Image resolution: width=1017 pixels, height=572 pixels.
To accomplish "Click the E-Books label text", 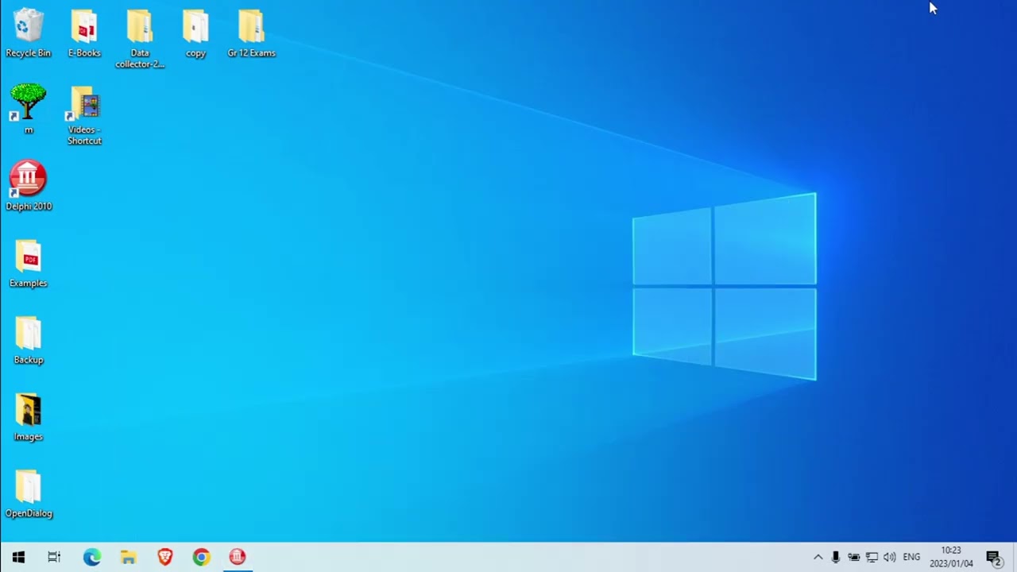I will [x=84, y=53].
